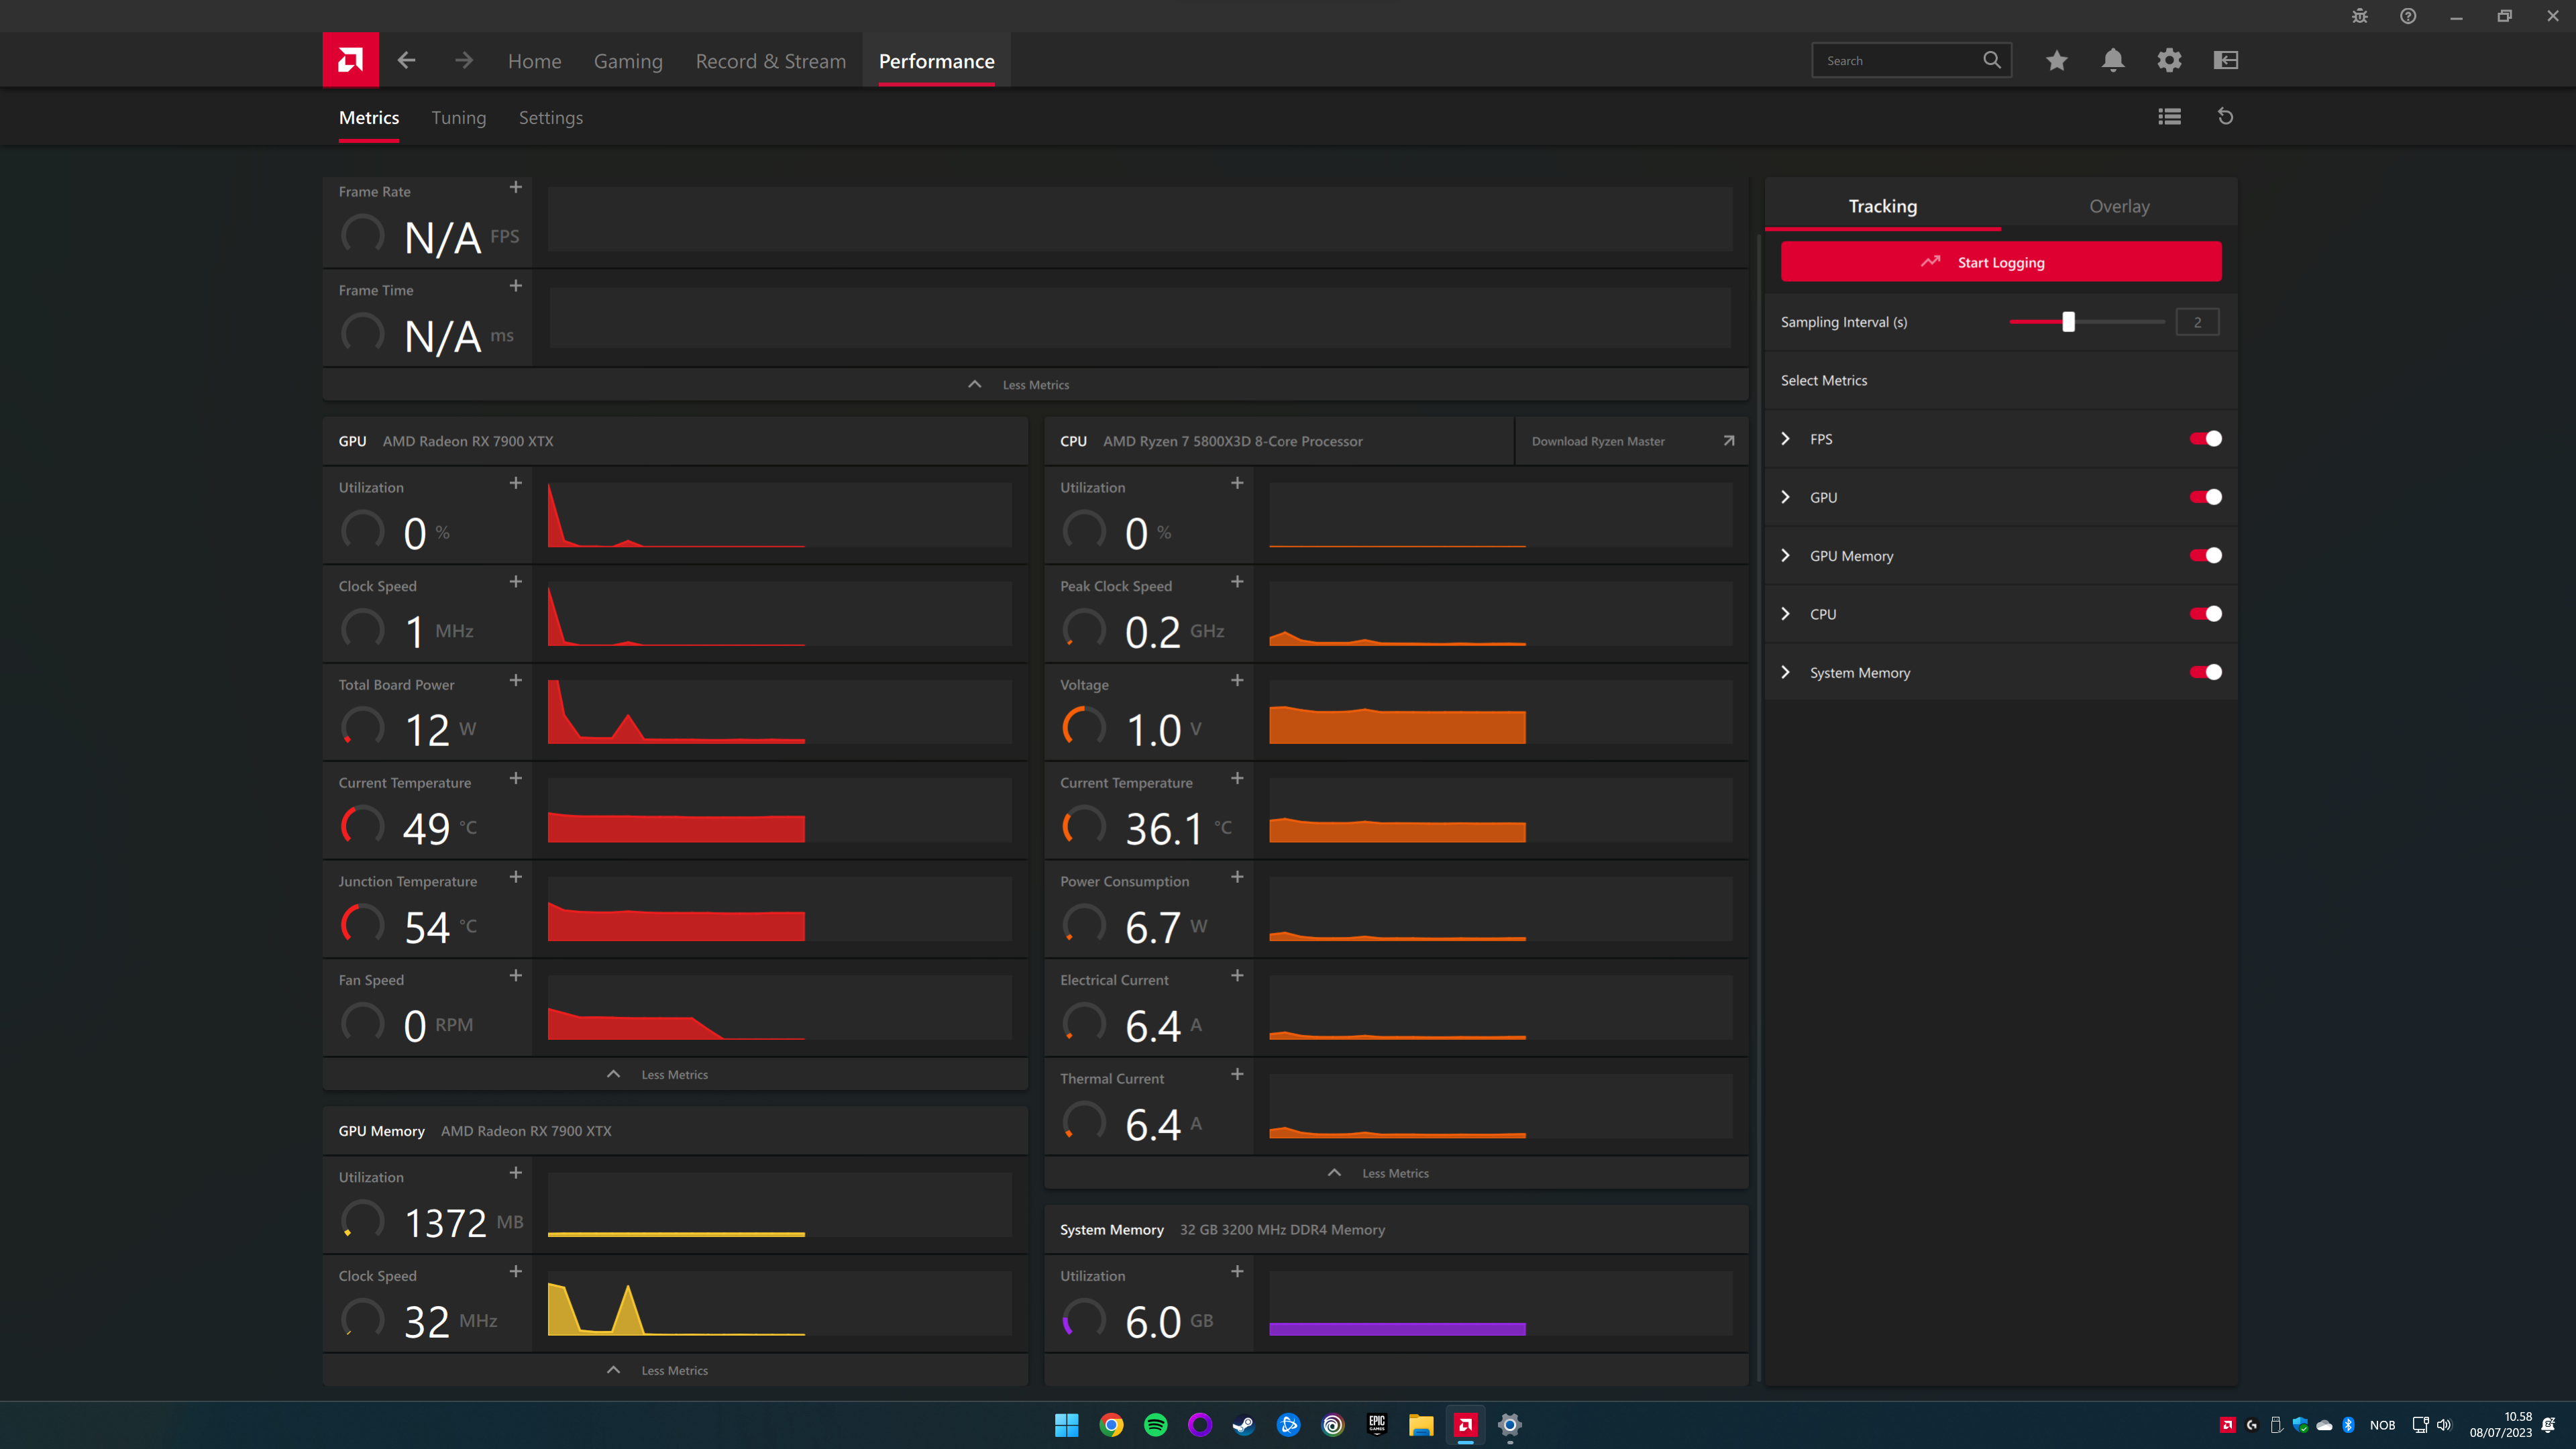Open the taskbar clock and date
This screenshot has height=1449, width=2576.
point(2501,1425)
